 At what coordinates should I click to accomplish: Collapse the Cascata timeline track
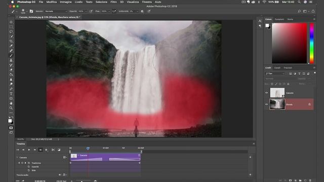[x=17, y=157]
